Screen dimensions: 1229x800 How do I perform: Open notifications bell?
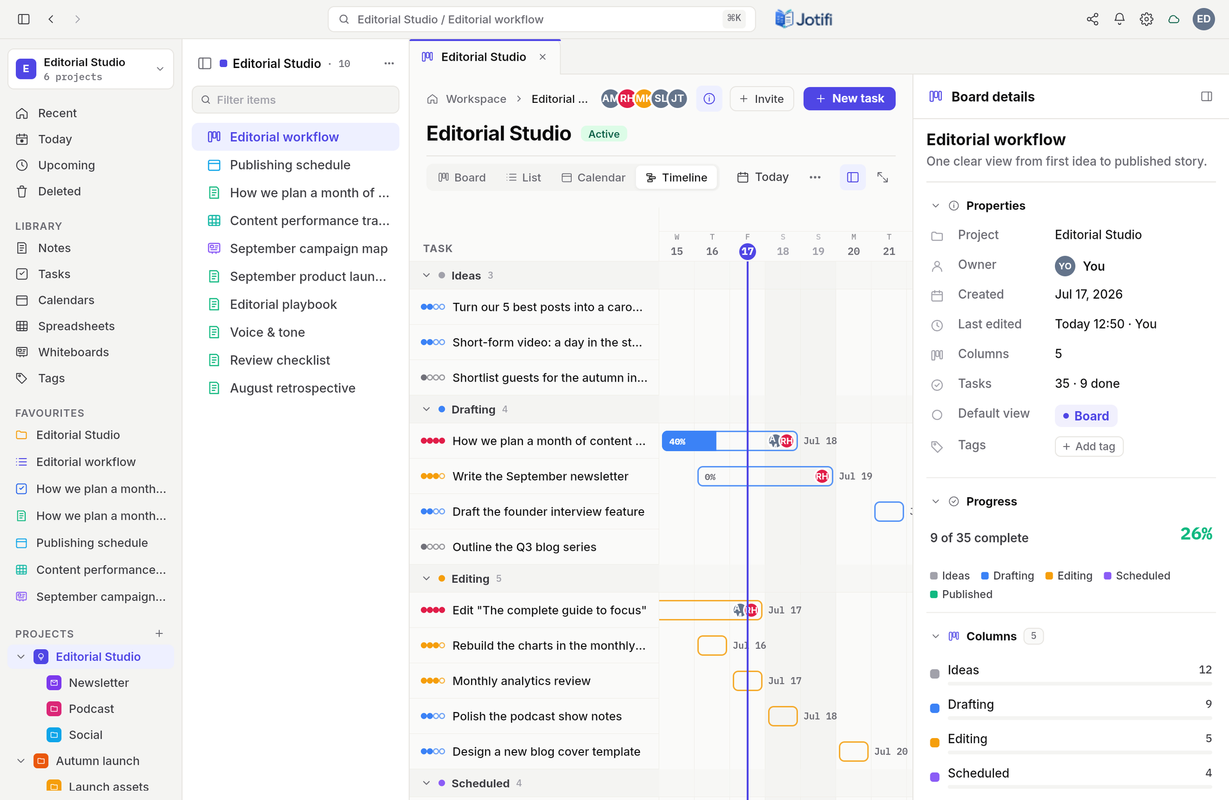click(x=1119, y=19)
